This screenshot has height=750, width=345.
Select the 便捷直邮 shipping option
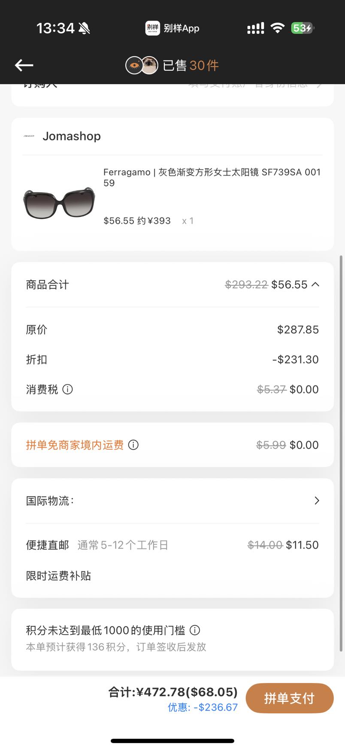tap(172, 545)
